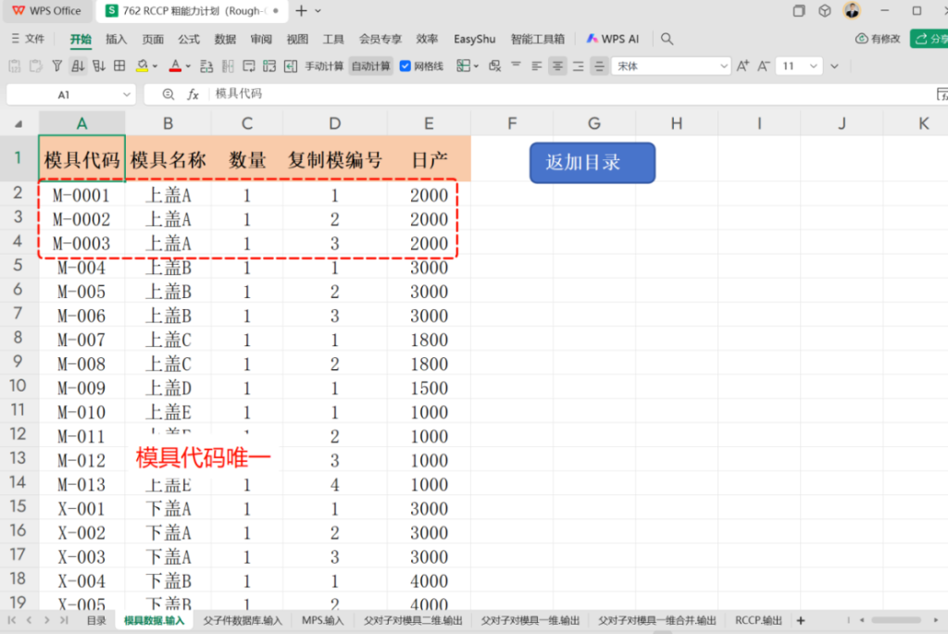This screenshot has width=948, height=634.
Task: Click the left-arrow indent cell icon
Action: [291, 66]
